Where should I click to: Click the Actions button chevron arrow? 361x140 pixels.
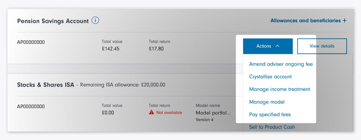pyautogui.click(x=277, y=46)
